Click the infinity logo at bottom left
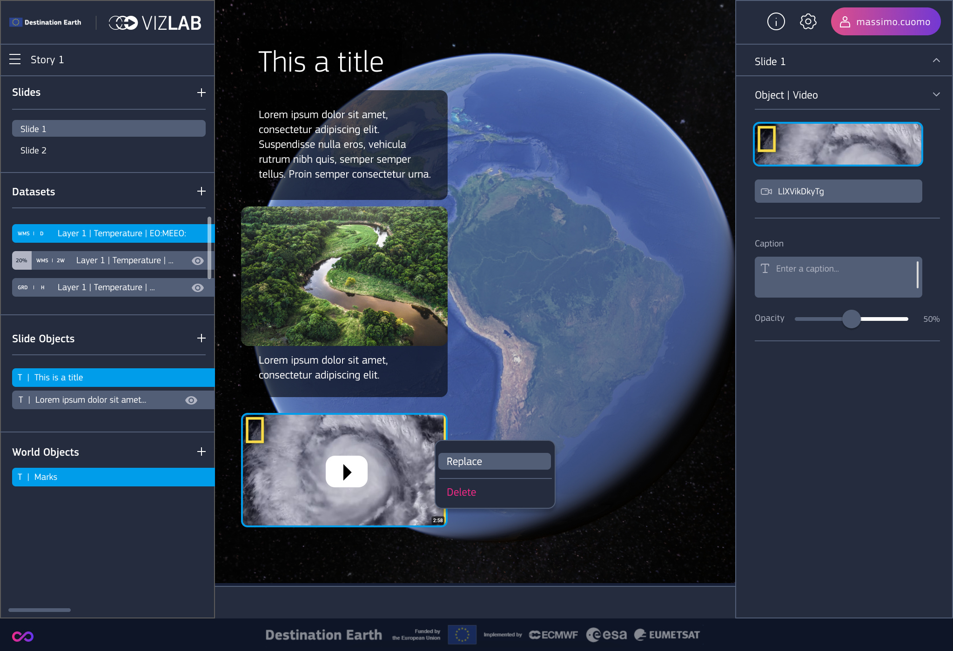Screen dimensions: 953x651 click(22, 636)
